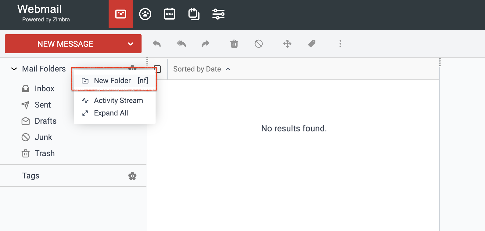Viewport: 485px width, 231px height.
Task: Click the Delete trash toolbar icon
Action: pos(234,44)
